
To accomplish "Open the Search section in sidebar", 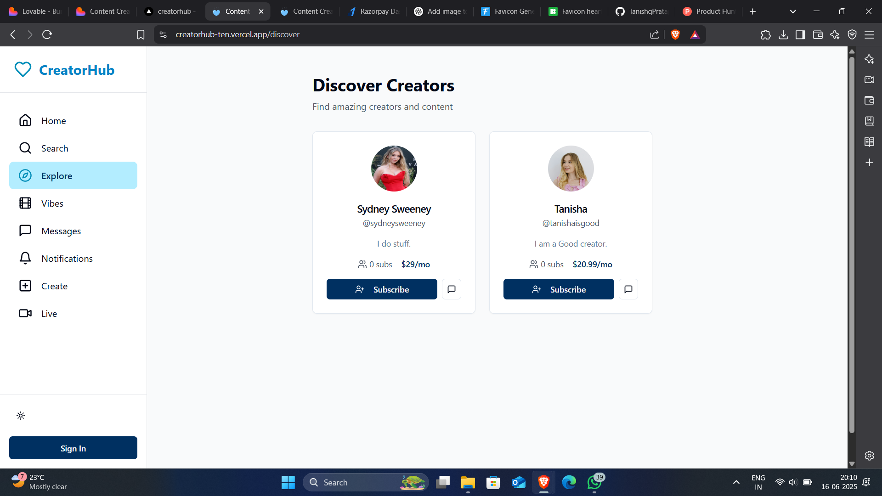I will coord(55,148).
